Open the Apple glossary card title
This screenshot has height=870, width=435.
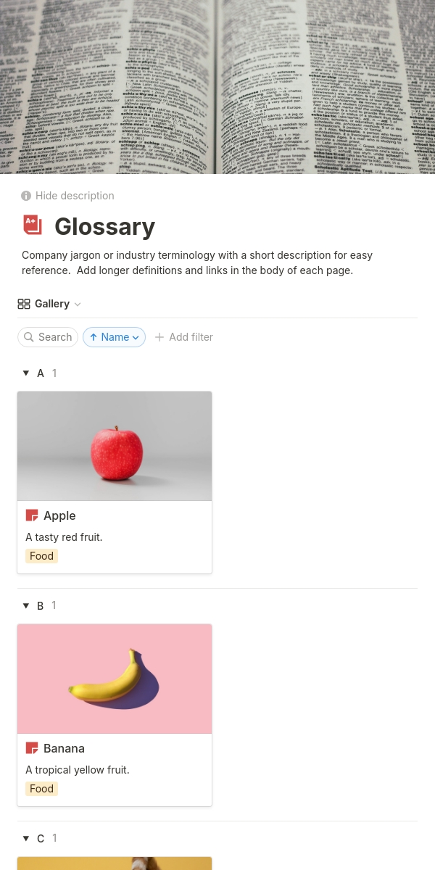tap(59, 515)
